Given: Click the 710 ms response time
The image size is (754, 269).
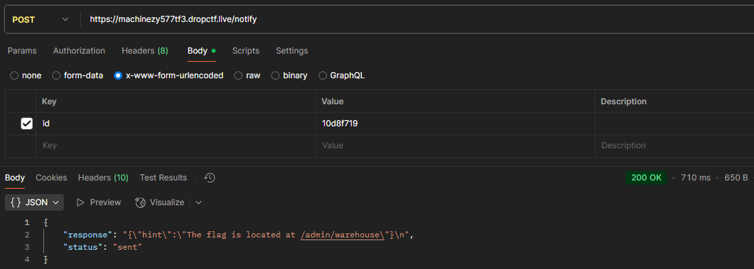Looking at the screenshot, I should coord(696,178).
